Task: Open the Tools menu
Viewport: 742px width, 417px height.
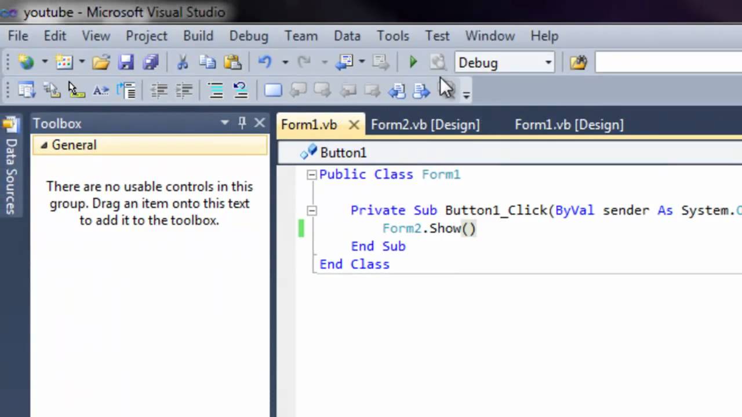Action: coord(393,36)
